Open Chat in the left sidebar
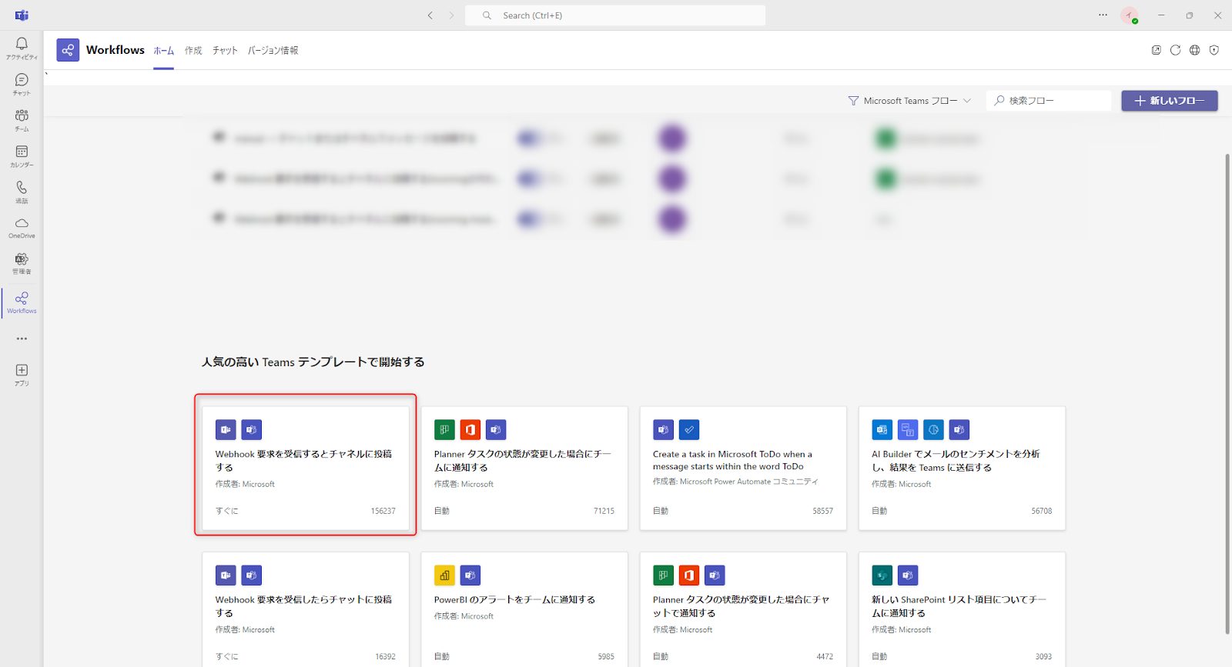1232x667 pixels. 22,84
